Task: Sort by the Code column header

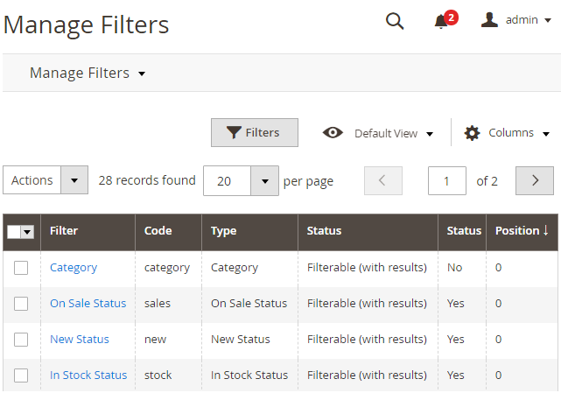Action: coord(158,230)
